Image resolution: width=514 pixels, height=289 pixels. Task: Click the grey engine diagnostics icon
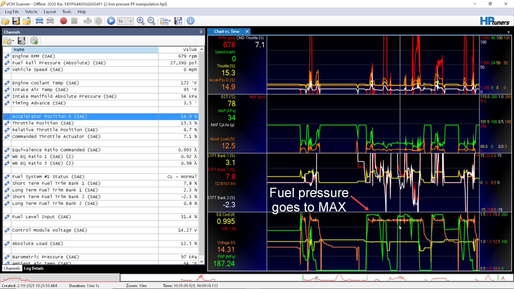tap(88, 21)
